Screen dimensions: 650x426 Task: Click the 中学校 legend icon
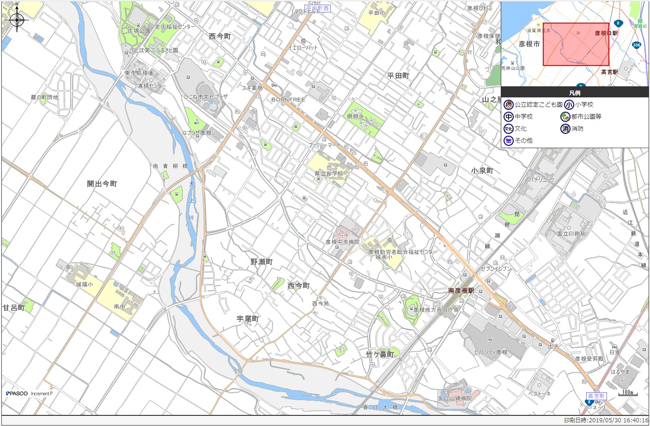[509, 117]
